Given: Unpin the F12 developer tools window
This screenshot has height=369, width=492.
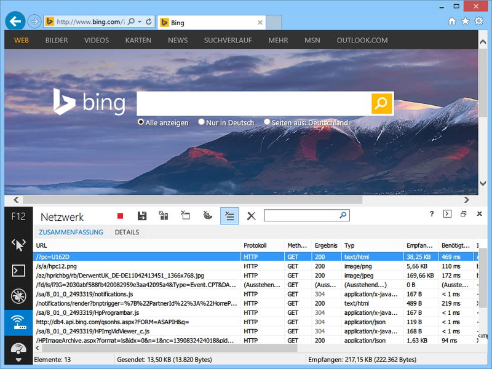Looking at the screenshot, I should click(463, 213).
